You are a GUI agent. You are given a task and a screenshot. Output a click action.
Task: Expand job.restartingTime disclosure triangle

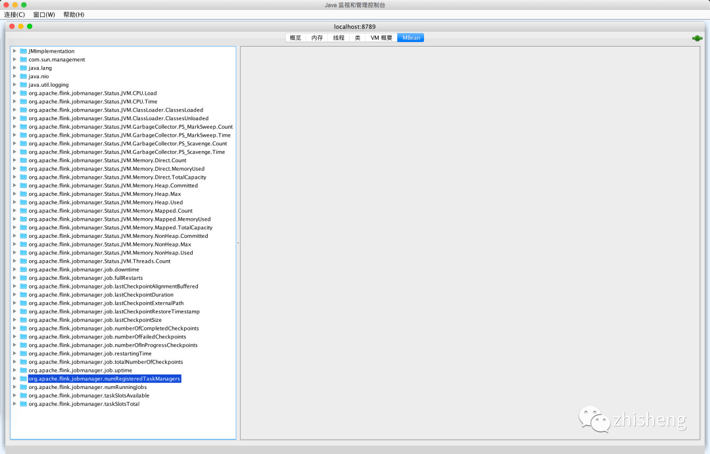click(x=14, y=353)
